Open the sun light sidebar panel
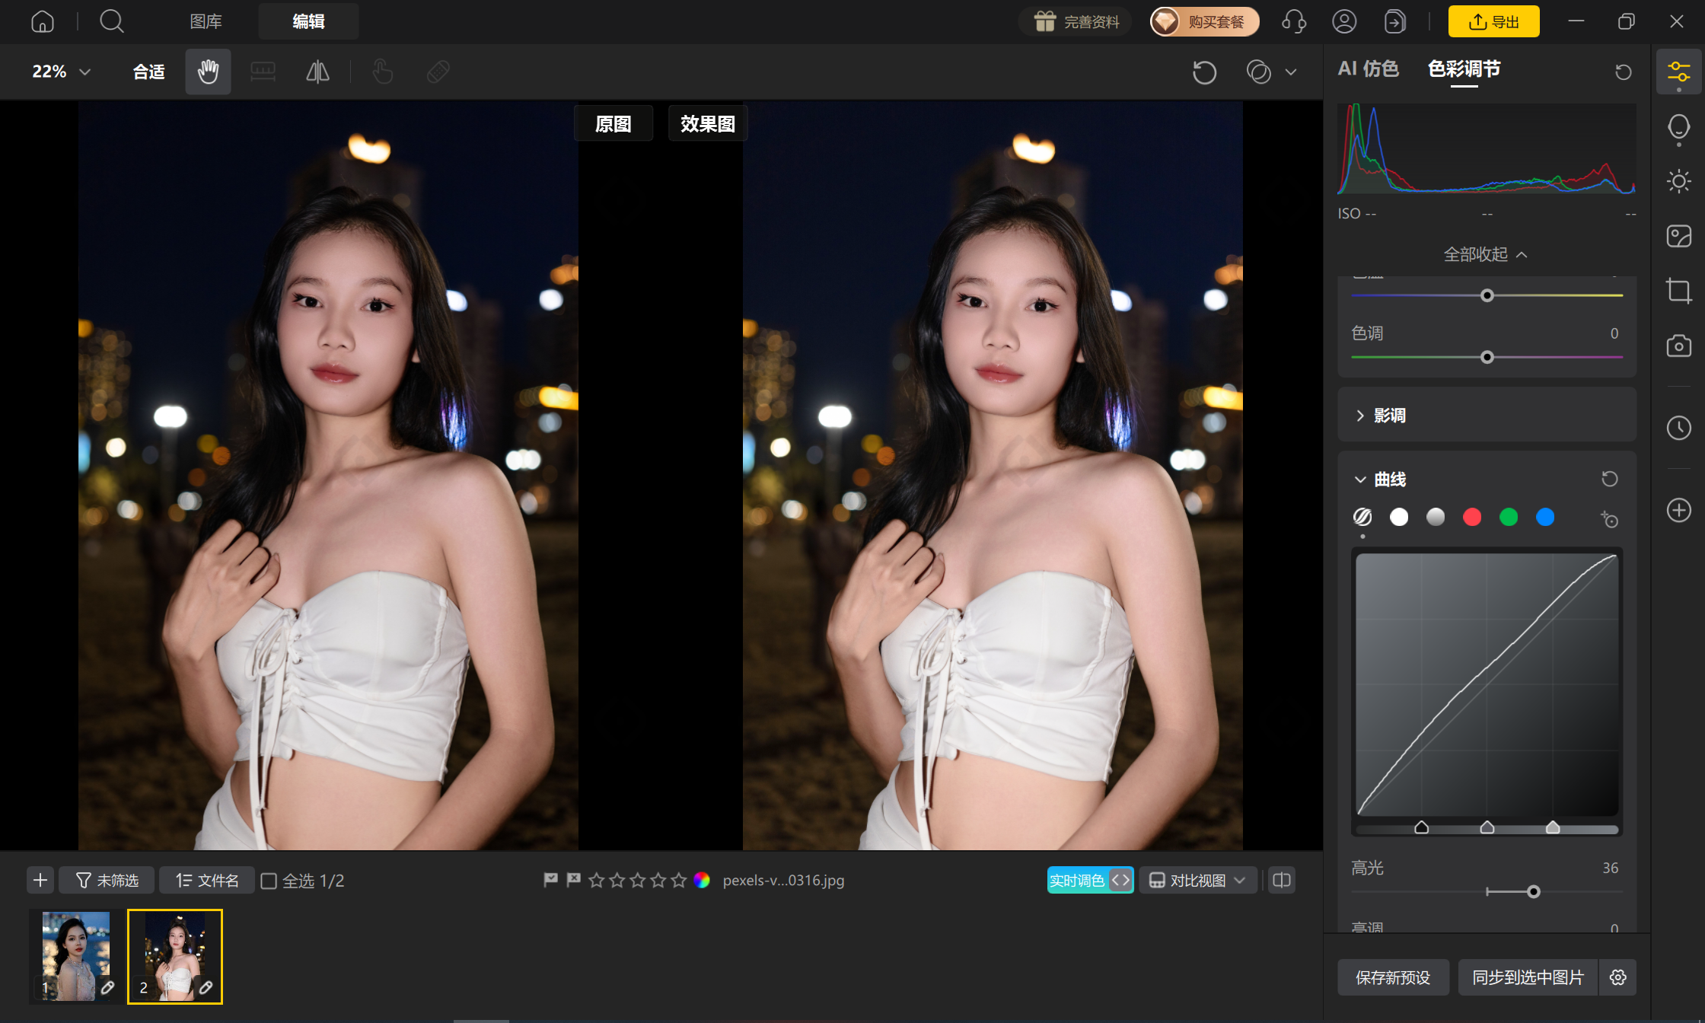This screenshot has height=1023, width=1705. pos(1678,181)
